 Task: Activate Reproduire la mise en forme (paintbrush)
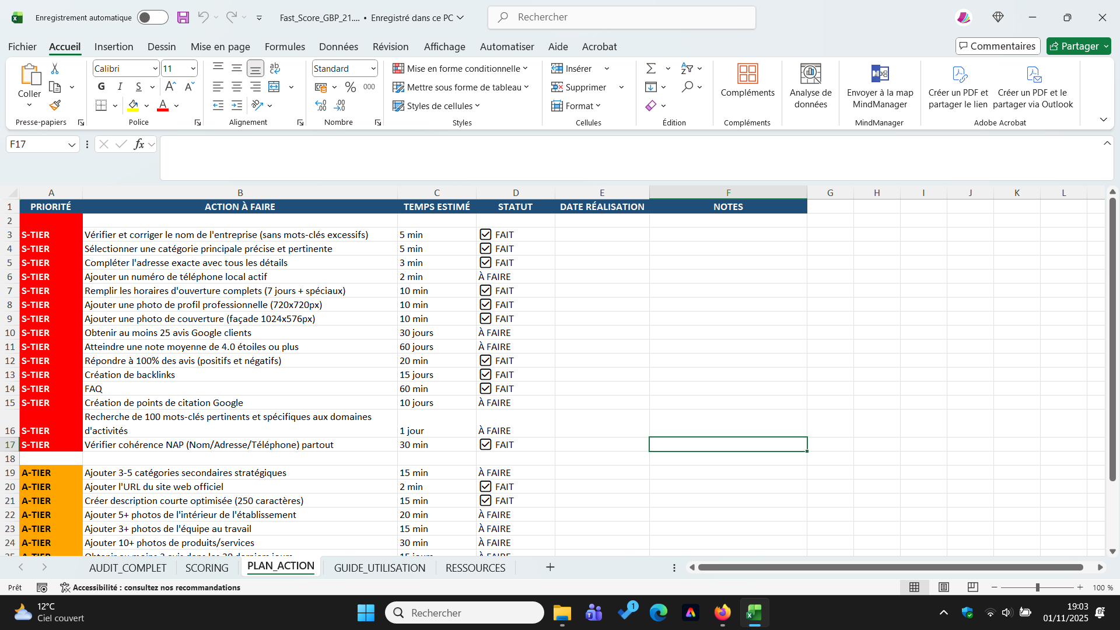pos(55,105)
